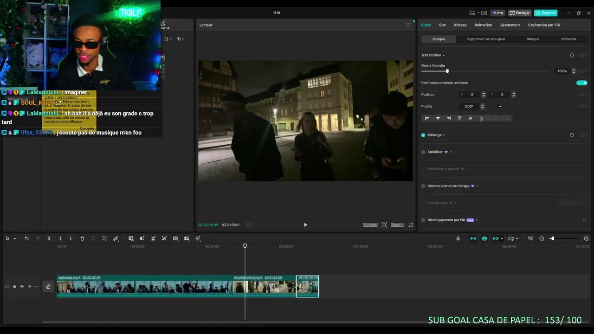The height and width of the screenshot is (334, 594).
Task: Click the Transformer reset arrow icon
Action: (572, 55)
